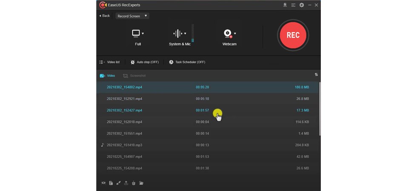417x191 pixels.
Task: Expand the arrow next to the monitor icon
Action: (143, 34)
